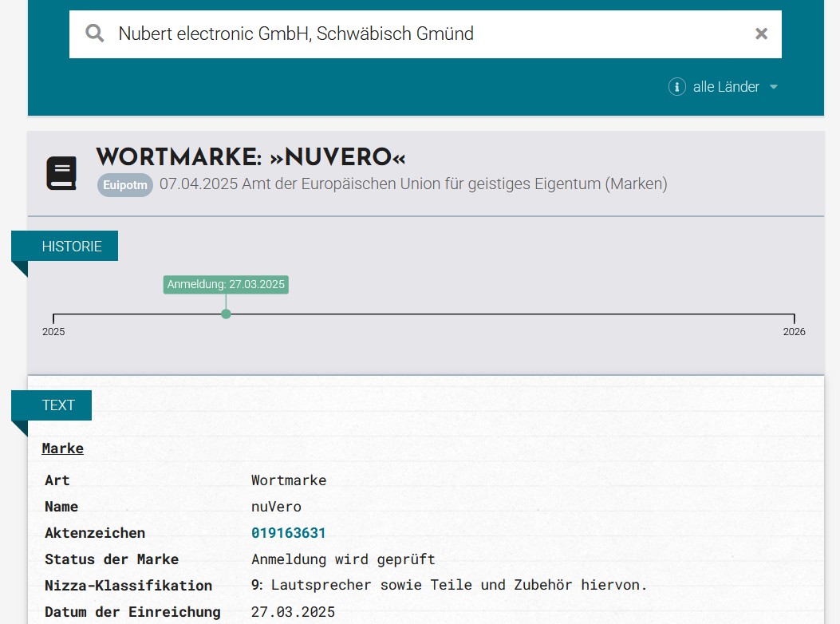Click the info icon beside alle Länder
The width and height of the screenshot is (840, 624).
677,87
